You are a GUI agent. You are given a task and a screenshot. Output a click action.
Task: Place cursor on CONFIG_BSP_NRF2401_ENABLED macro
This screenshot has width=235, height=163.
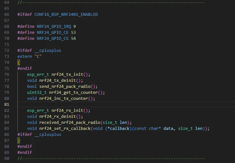[66, 15]
